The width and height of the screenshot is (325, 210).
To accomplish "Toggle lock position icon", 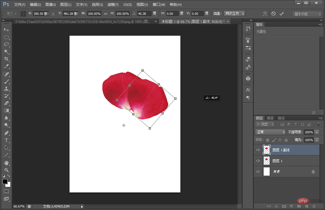I will [280, 140].
